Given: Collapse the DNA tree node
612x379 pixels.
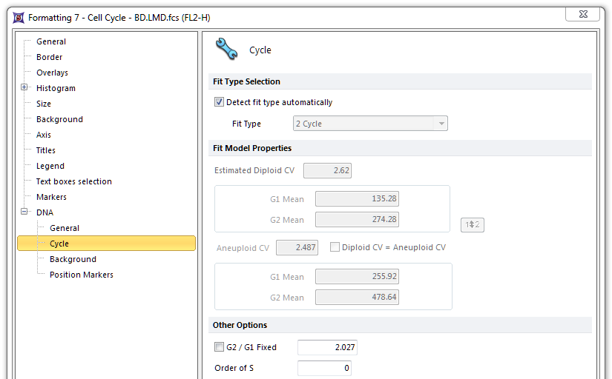Looking at the screenshot, I should (x=24, y=212).
